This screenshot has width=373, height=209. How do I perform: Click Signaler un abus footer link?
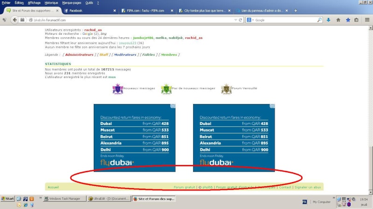tap(308, 187)
